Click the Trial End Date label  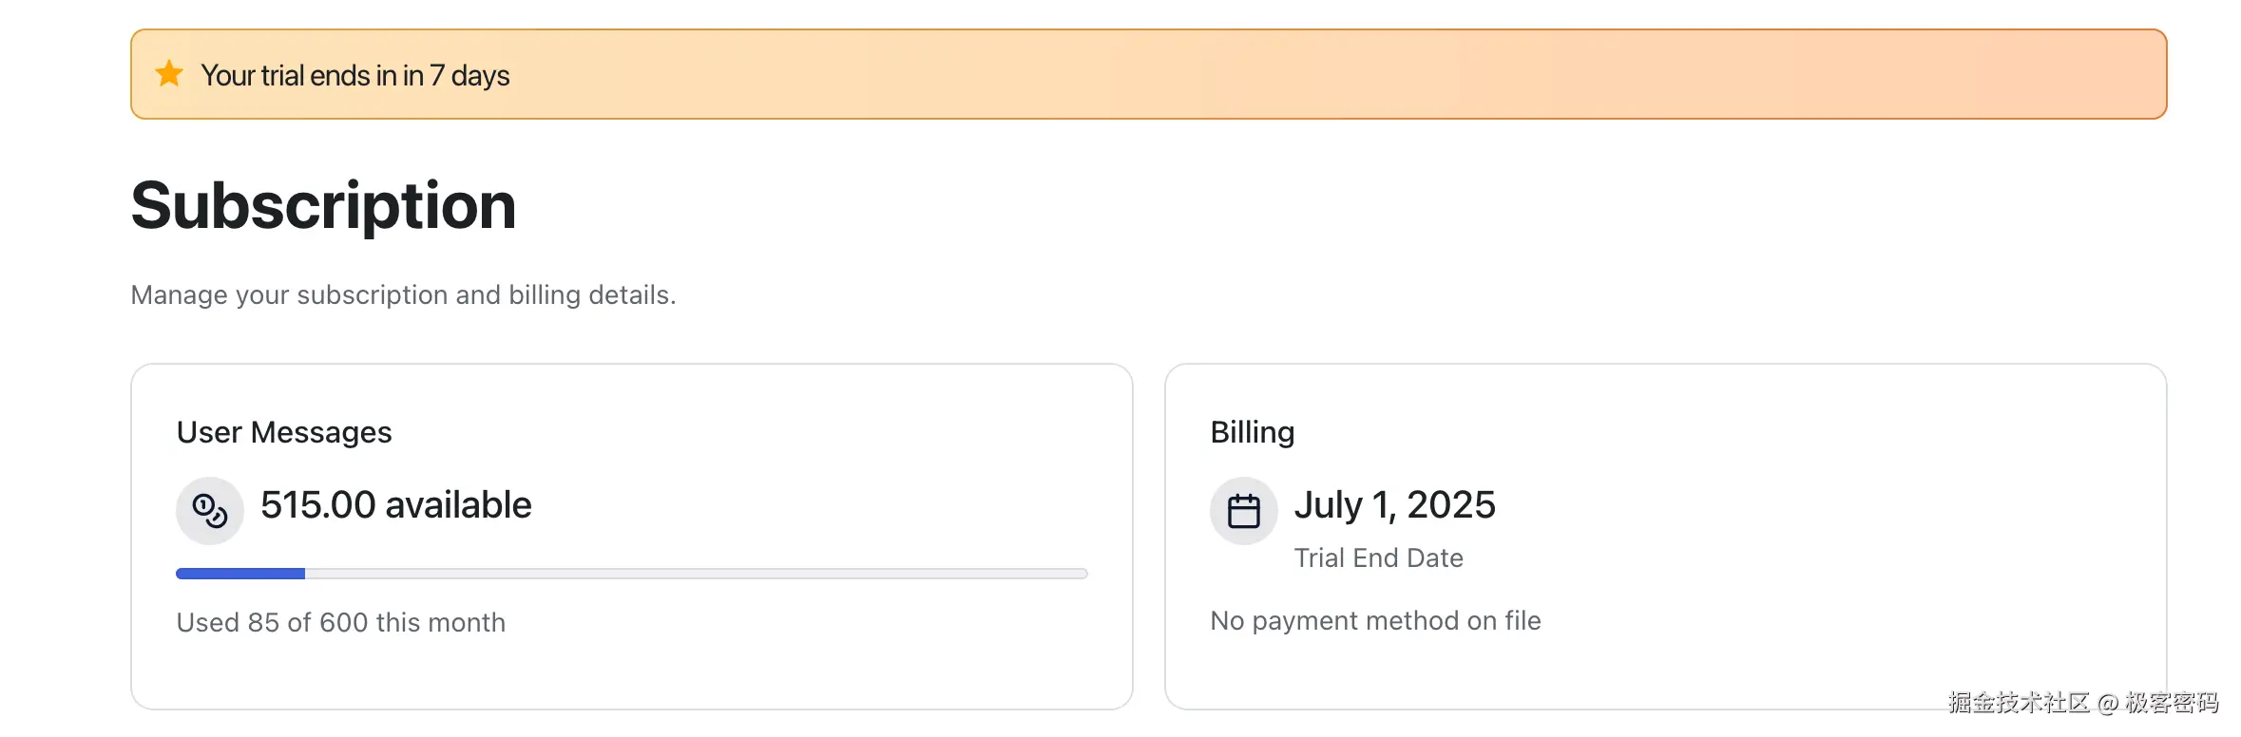coord(1378,558)
